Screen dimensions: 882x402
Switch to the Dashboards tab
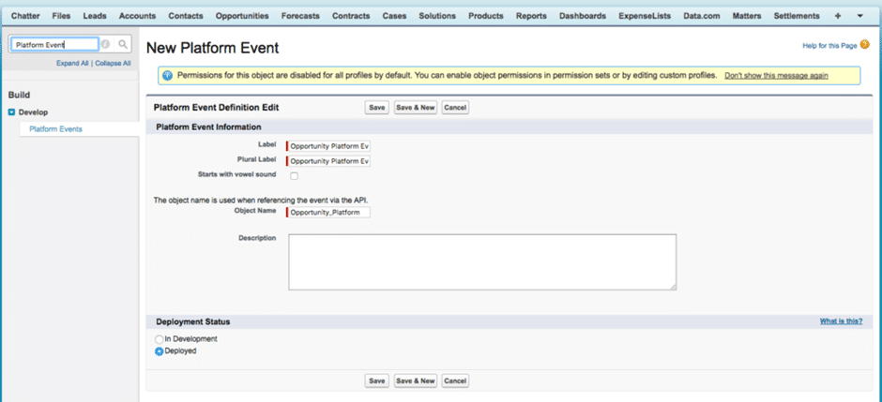tap(583, 16)
